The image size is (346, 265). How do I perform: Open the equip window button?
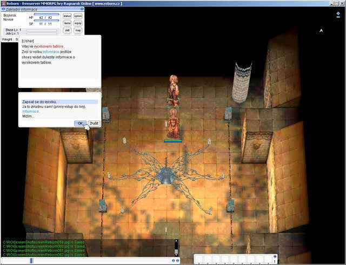tap(78, 23)
